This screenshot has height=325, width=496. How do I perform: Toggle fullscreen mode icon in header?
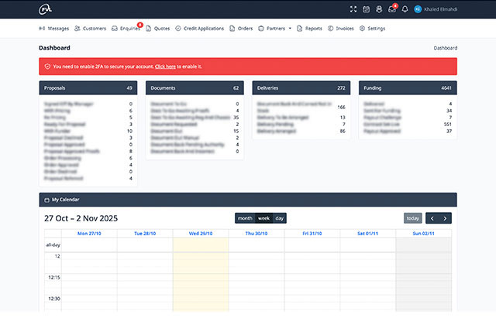tap(353, 9)
